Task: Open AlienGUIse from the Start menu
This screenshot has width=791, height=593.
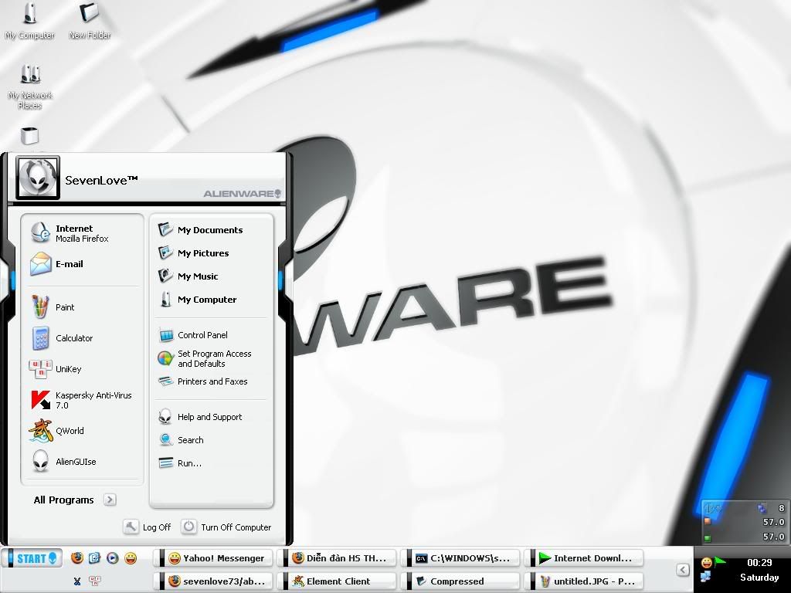Action: (82, 462)
